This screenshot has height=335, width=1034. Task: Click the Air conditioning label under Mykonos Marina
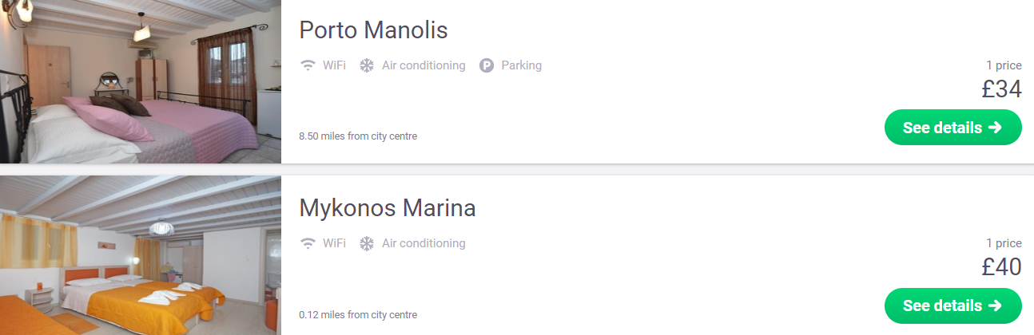click(424, 243)
